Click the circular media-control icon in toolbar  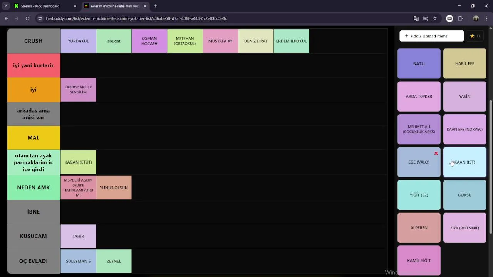(449, 18)
